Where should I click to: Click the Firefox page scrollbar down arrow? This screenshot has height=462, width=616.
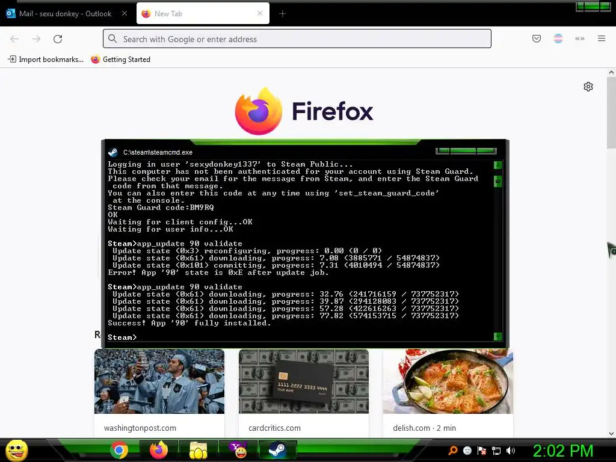tap(611, 434)
